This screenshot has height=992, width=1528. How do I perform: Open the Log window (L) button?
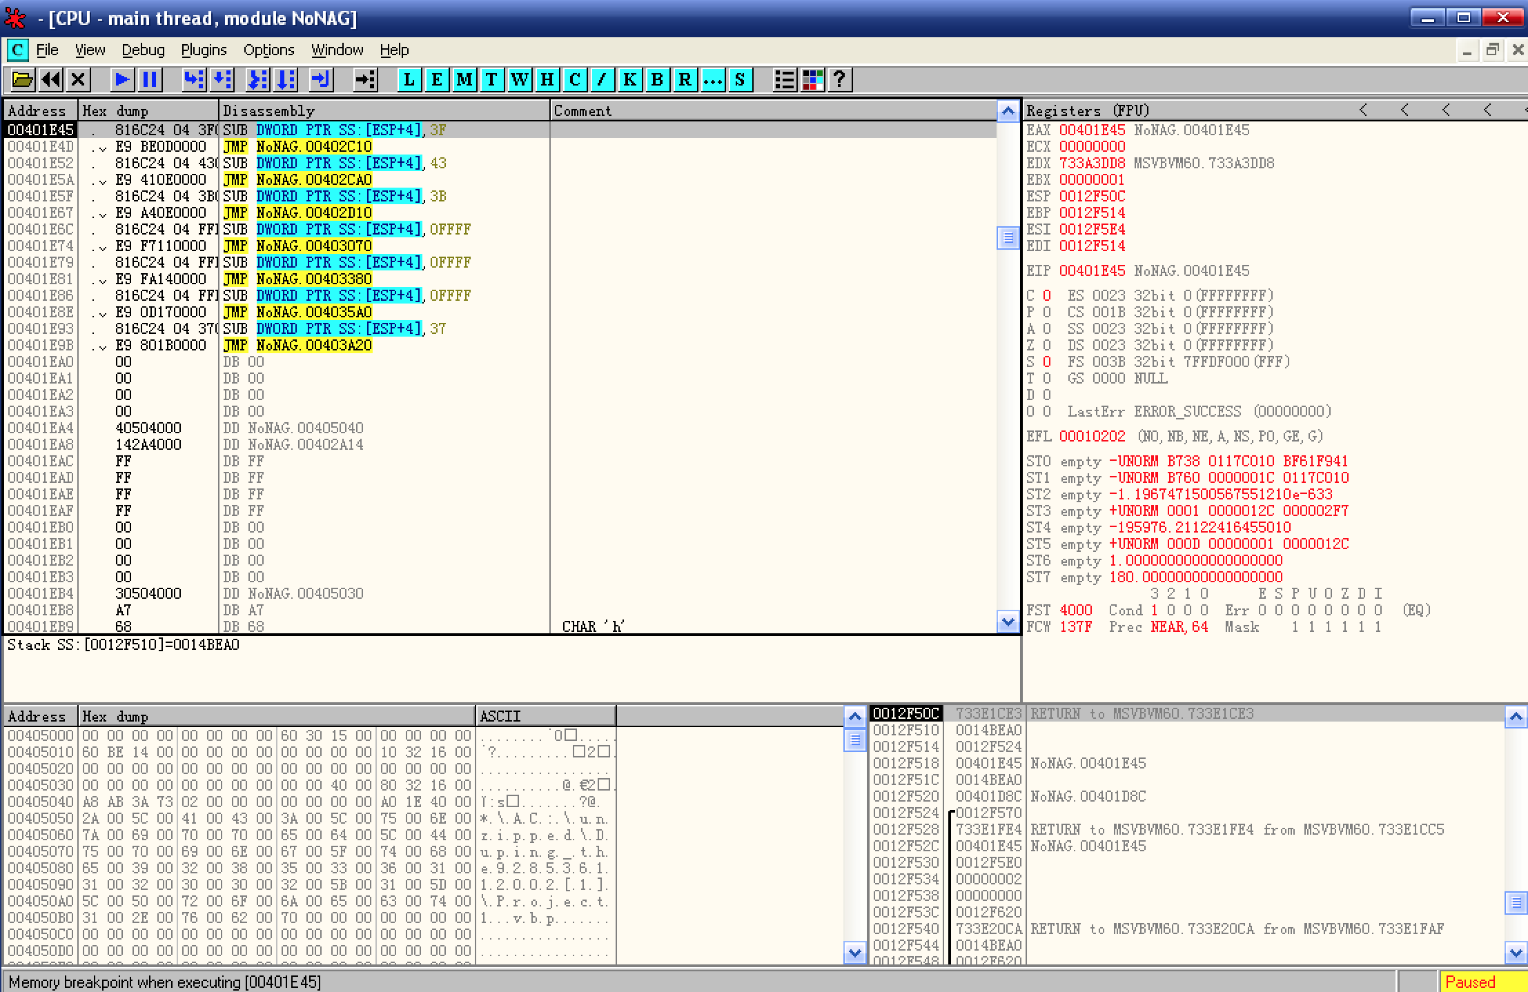tap(409, 80)
